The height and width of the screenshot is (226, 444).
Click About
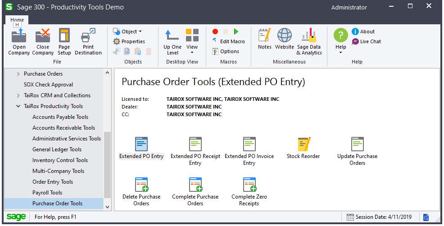point(363,32)
